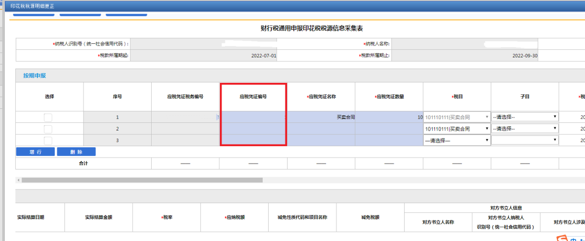Click the 应税凭证税务编号 column header
The image size is (585, 241).
click(x=185, y=96)
